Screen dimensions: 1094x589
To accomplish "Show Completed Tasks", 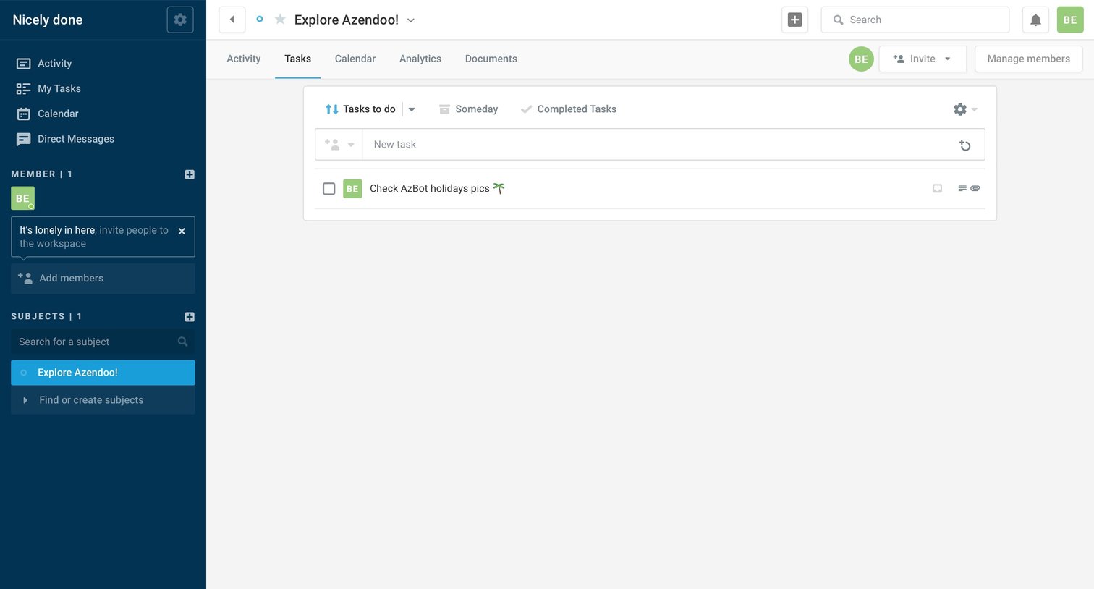I will click(x=569, y=109).
